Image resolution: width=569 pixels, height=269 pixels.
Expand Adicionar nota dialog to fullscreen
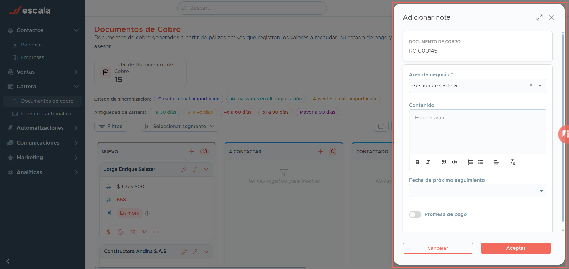pos(539,17)
